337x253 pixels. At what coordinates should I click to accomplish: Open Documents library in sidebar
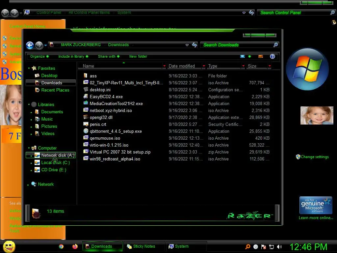[52, 112]
